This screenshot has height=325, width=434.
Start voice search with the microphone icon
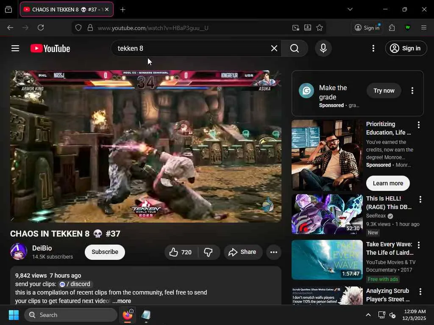point(323,48)
